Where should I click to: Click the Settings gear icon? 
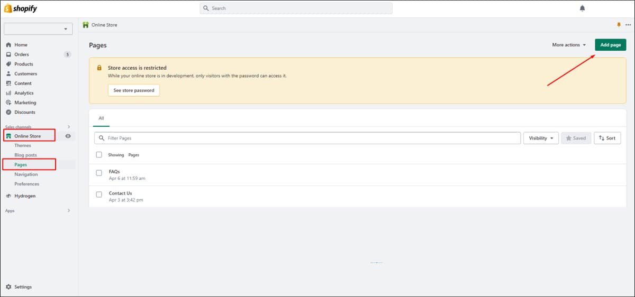[8, 287]
